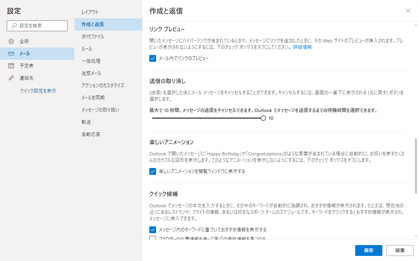Click the 保存 button
419x261 pixels.
tap(368, 250)
